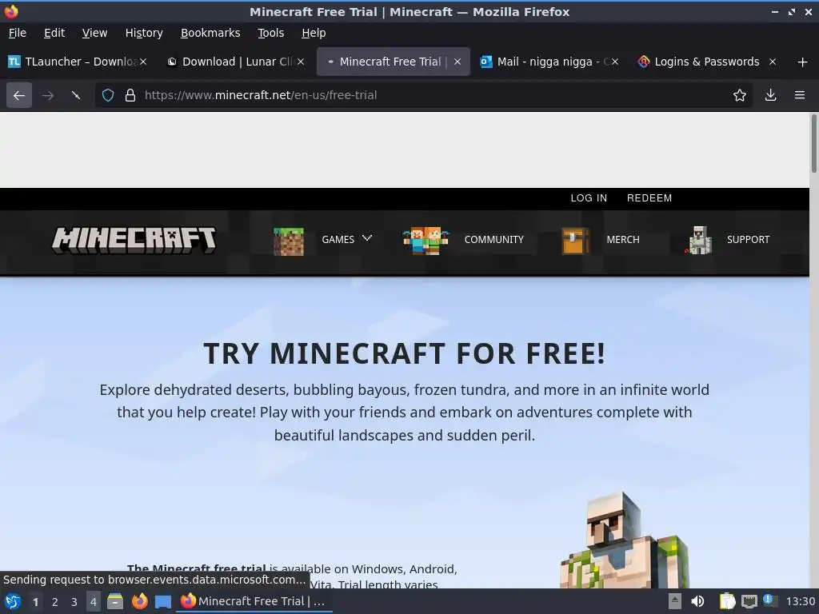The width and height of the screenshot is (819, 614).
Task: Open the Firefox hamburger application menu
Action: [800, 95]
